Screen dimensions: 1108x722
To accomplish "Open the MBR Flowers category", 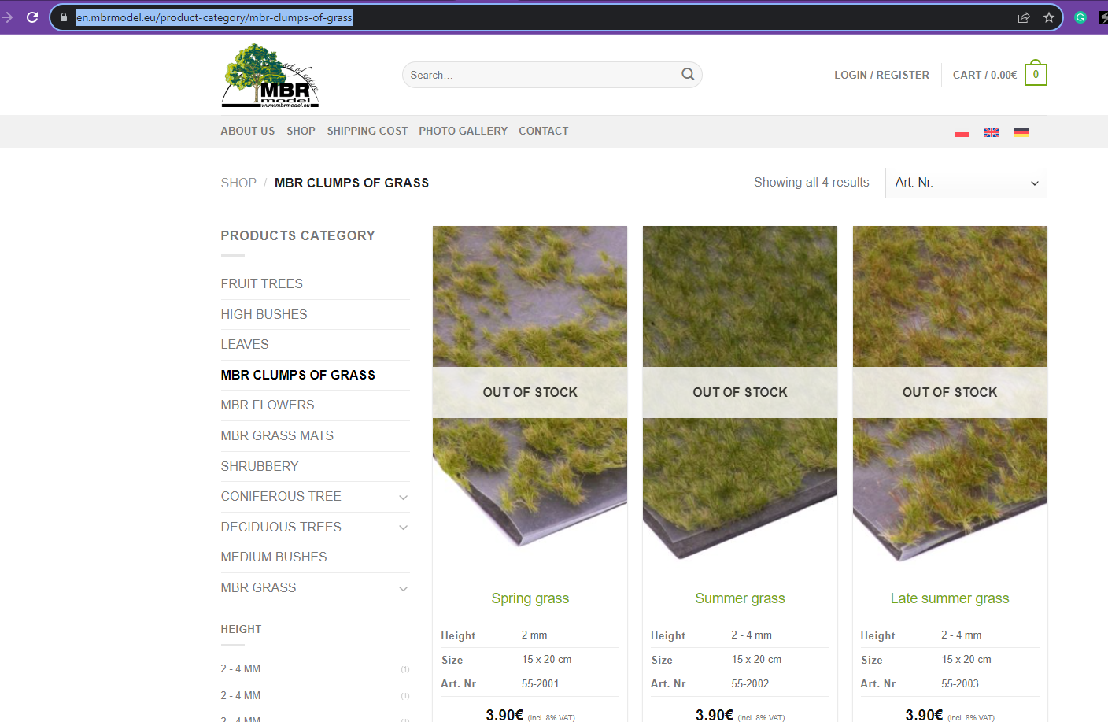I will (268, 405).
